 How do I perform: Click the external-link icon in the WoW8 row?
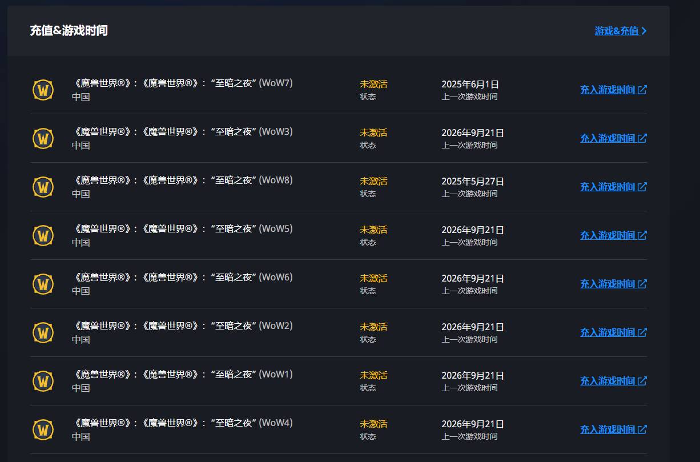pyautogui.click(x=642, y=187)
